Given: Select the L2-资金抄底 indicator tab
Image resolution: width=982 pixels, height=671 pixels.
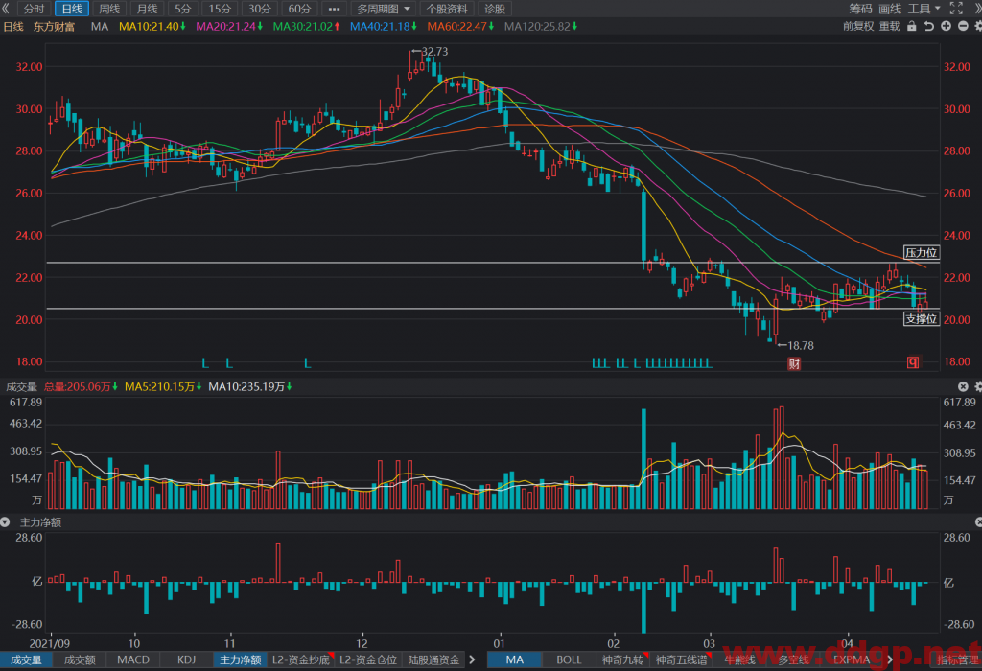Looking at the screenshot, I should (x=300, y=659).
